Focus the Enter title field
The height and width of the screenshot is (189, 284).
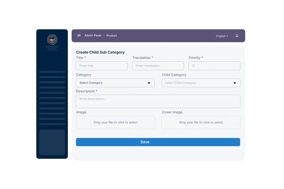pos(102,66)
